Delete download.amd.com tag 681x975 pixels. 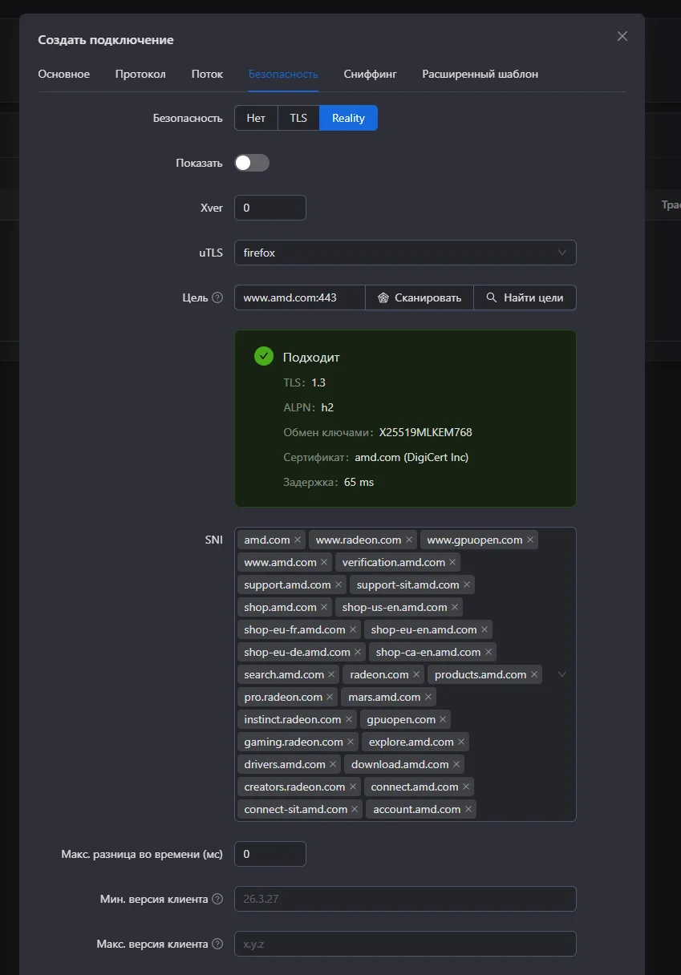[x=456, y=765]
